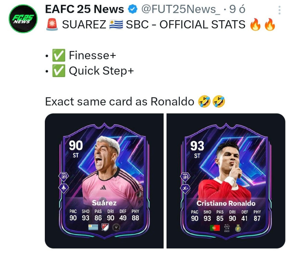Screen dimensions: 294x254
Task: Open the FC25 News profile avatar
Action: click(x=23, y=19)
